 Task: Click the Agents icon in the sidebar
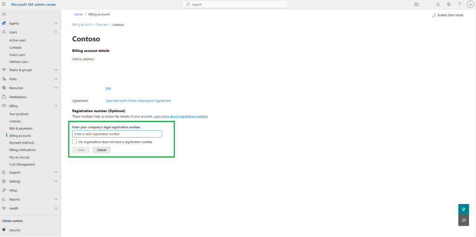tap(4, 23)
